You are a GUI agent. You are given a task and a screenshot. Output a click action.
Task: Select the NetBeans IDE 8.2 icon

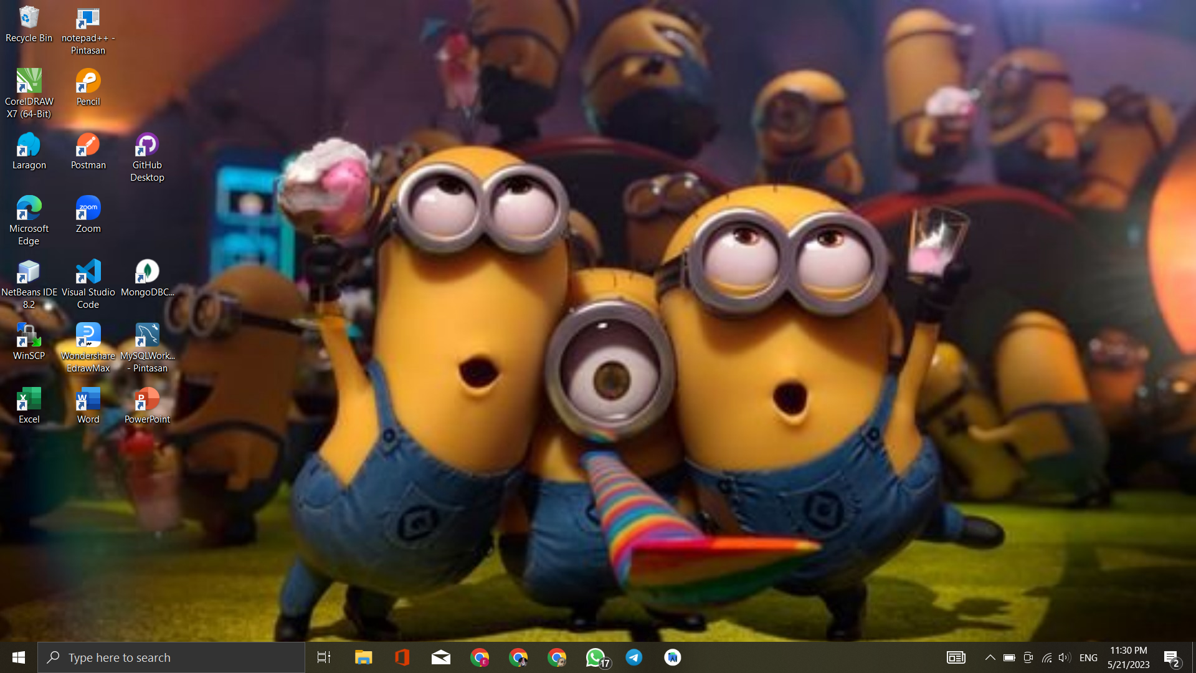coord(29,284)
